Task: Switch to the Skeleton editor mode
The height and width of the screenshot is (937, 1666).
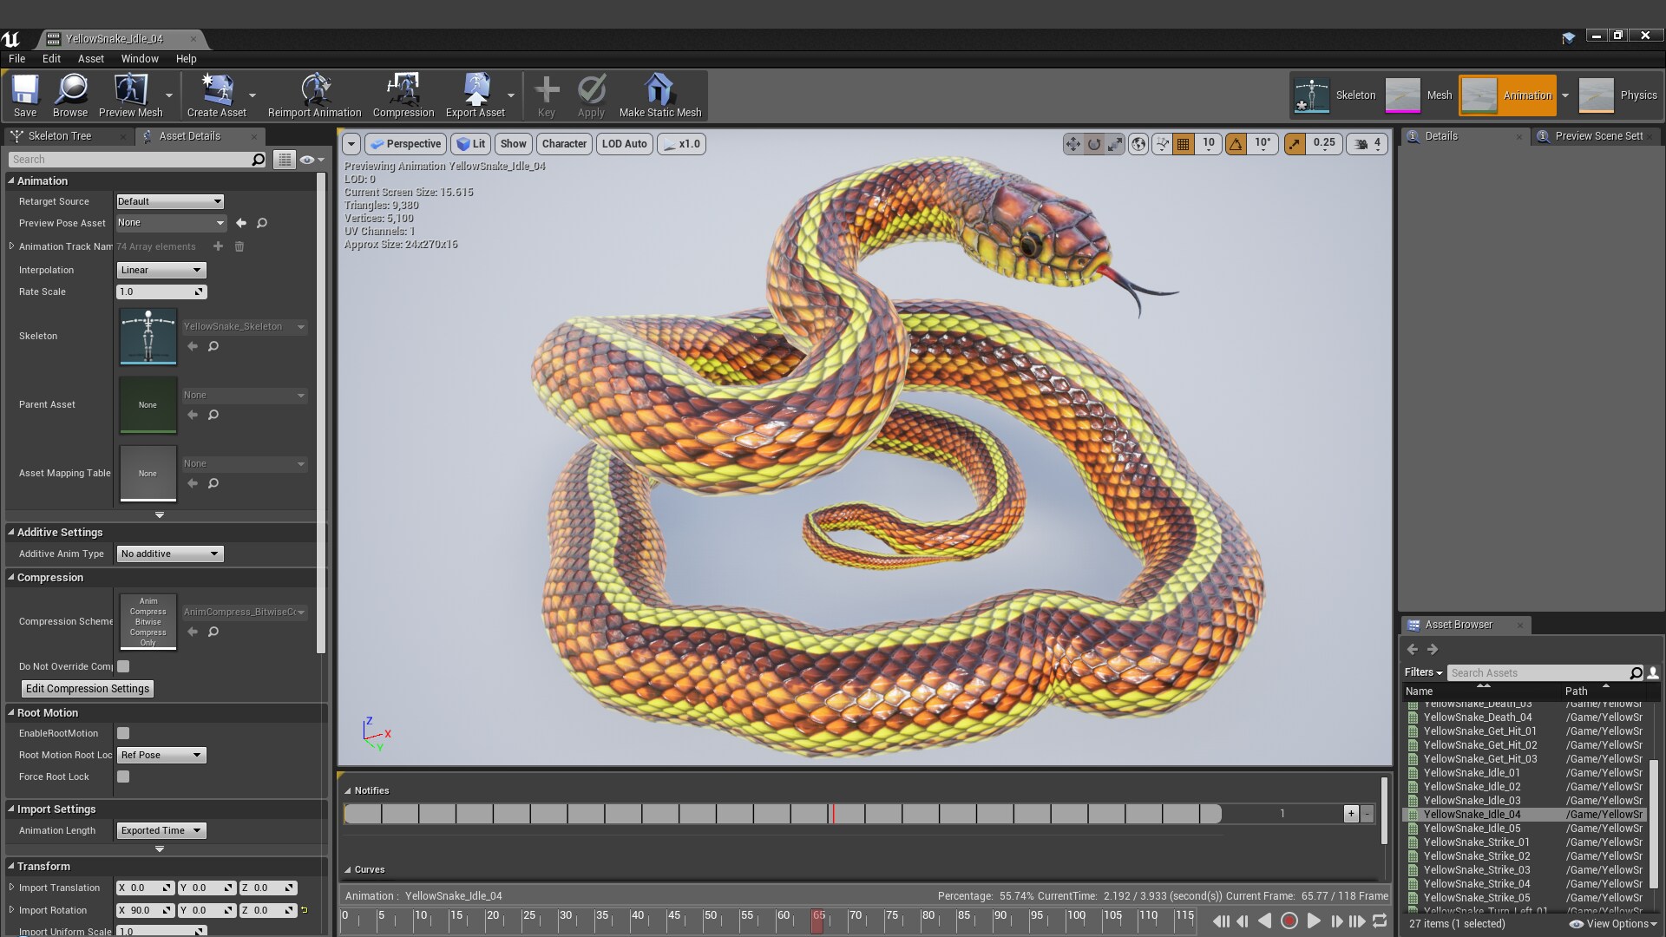Action: point(1336,95)
